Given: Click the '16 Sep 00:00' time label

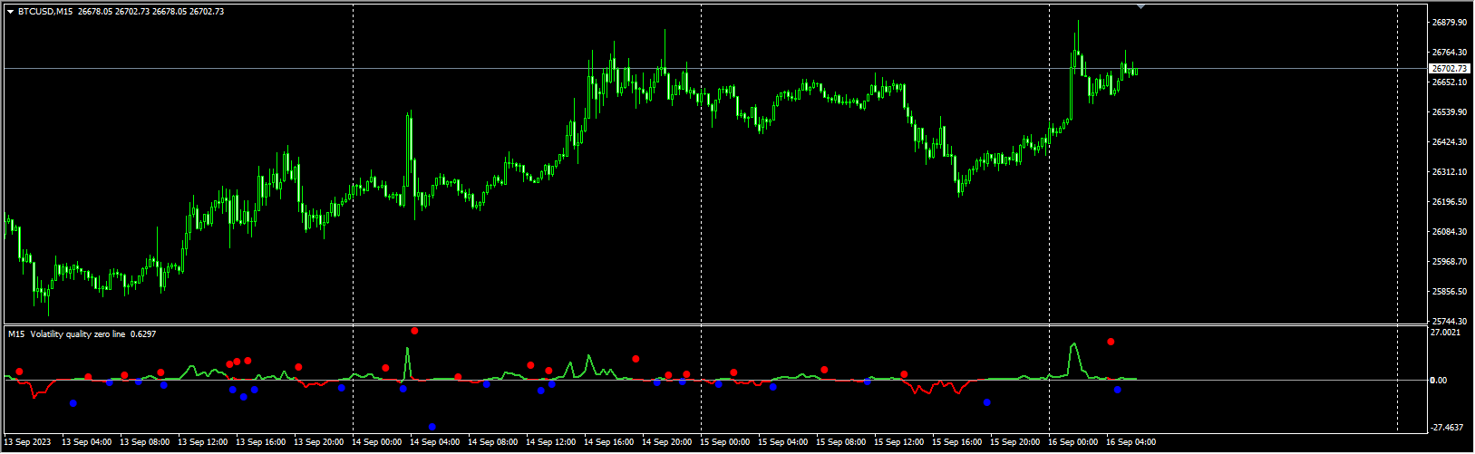Looking at the screenshot, I should tap(1072, 442).
